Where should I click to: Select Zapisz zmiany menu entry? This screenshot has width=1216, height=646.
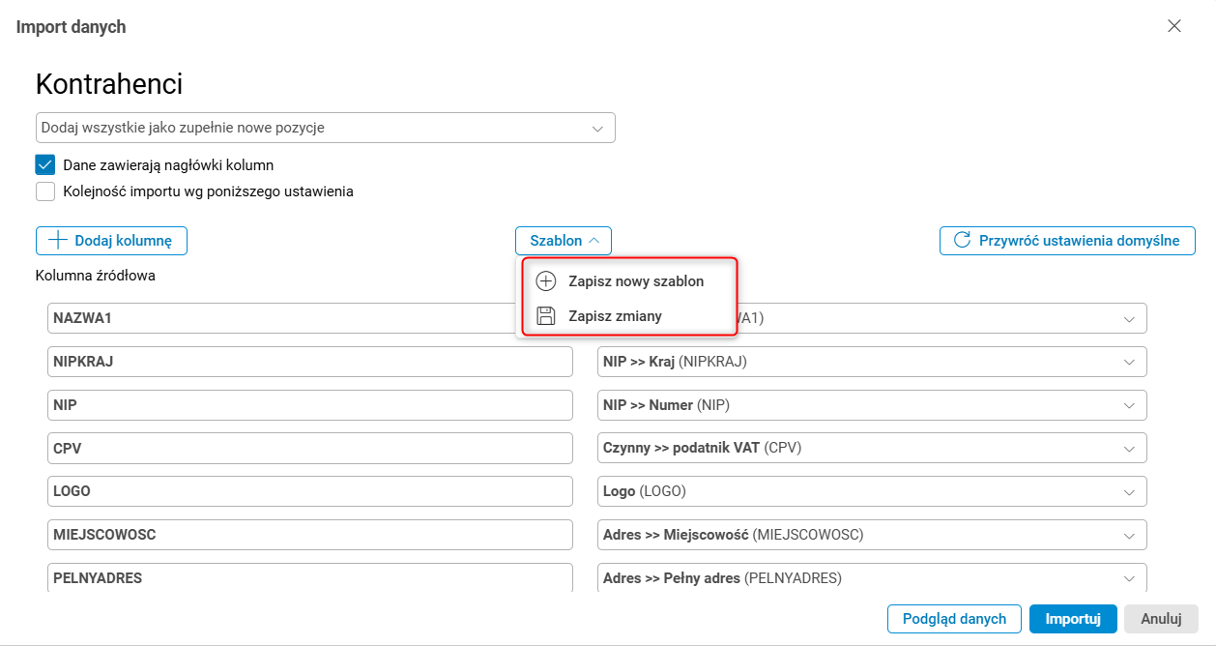pos(615,315)
